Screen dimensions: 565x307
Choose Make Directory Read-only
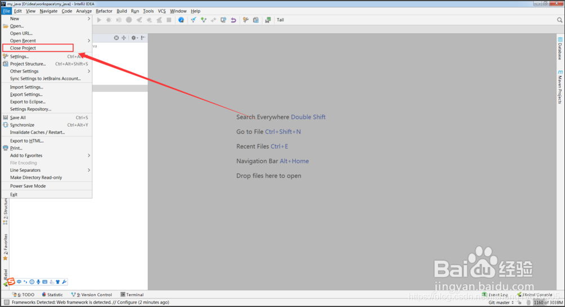47,177
